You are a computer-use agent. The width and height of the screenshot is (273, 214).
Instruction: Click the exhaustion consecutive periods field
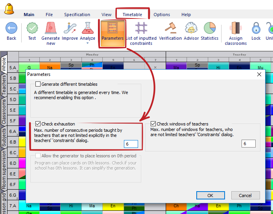click(131, 144)
